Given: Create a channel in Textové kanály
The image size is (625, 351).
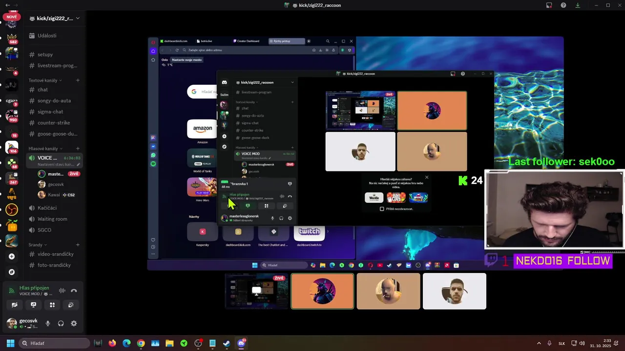Looking at the screenshot, I should (78, 80).
